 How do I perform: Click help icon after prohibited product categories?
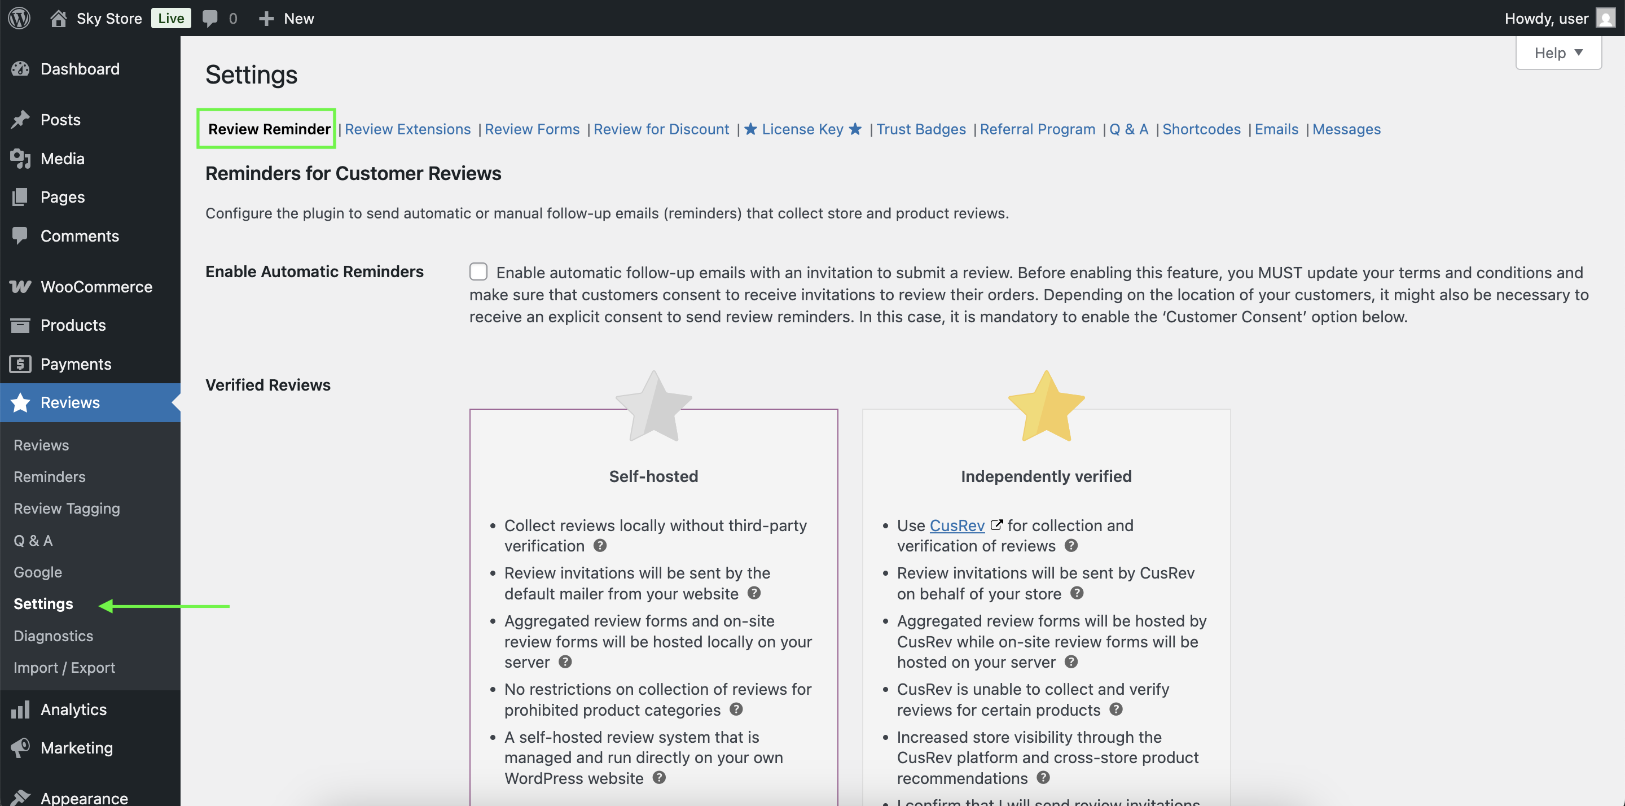736,709
